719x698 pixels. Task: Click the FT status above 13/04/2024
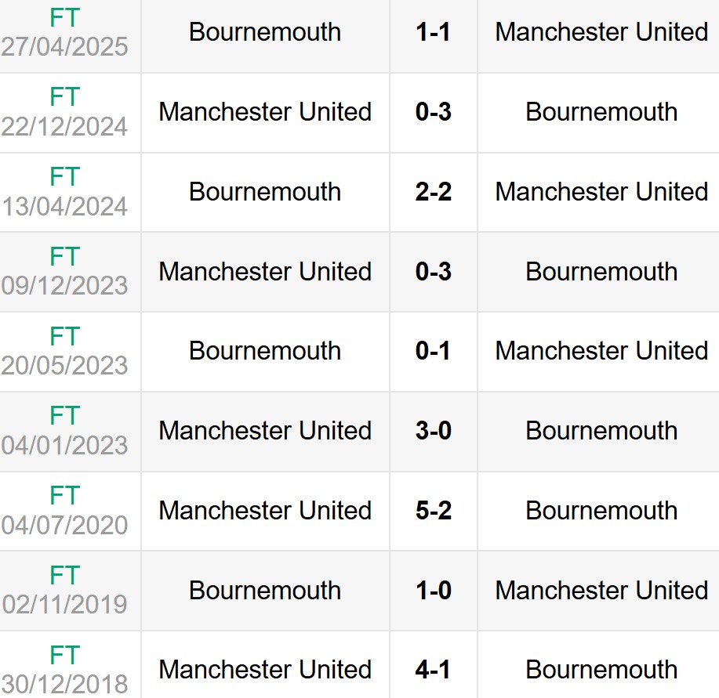pos(64,176)
